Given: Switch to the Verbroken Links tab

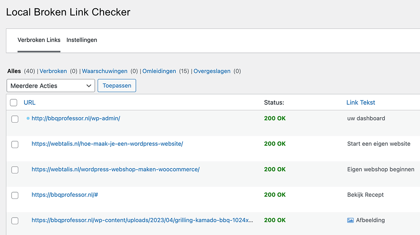Looking at the screenshot, I should (39, 40).
